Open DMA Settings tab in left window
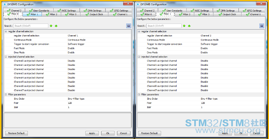 point(93,11)
